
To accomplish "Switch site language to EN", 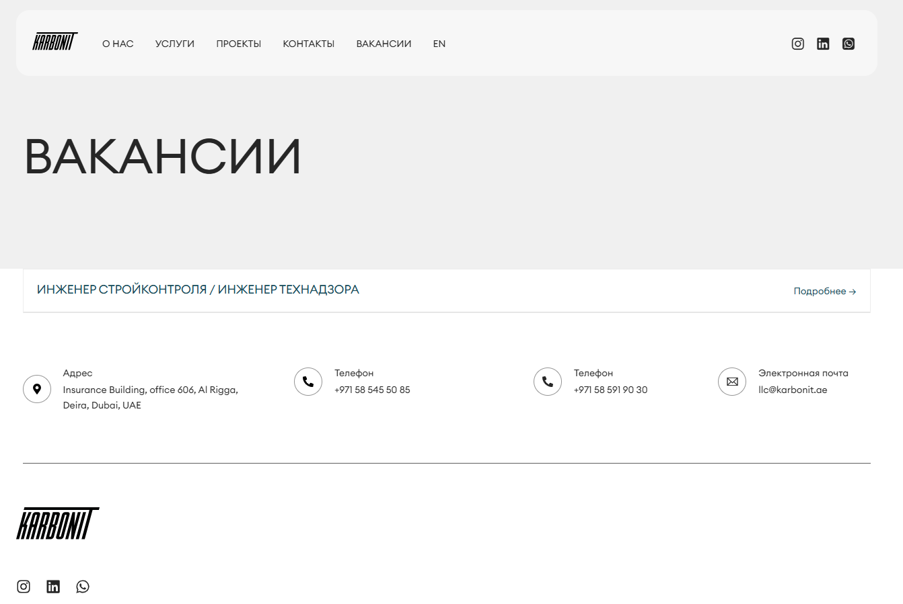I will coord(439,44).
